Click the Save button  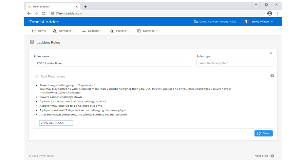(x=263, y=133)
